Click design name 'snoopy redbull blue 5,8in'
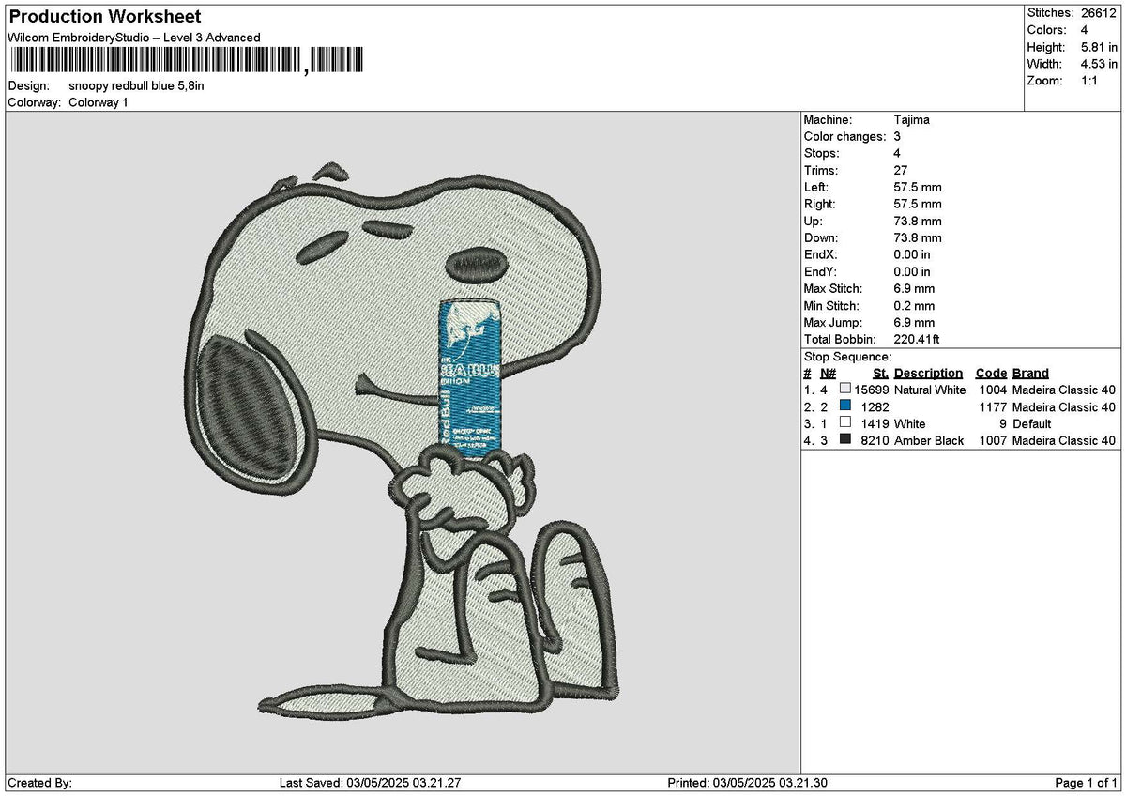The height and width of the screenshot is (796, 1126). pos(136,85)
